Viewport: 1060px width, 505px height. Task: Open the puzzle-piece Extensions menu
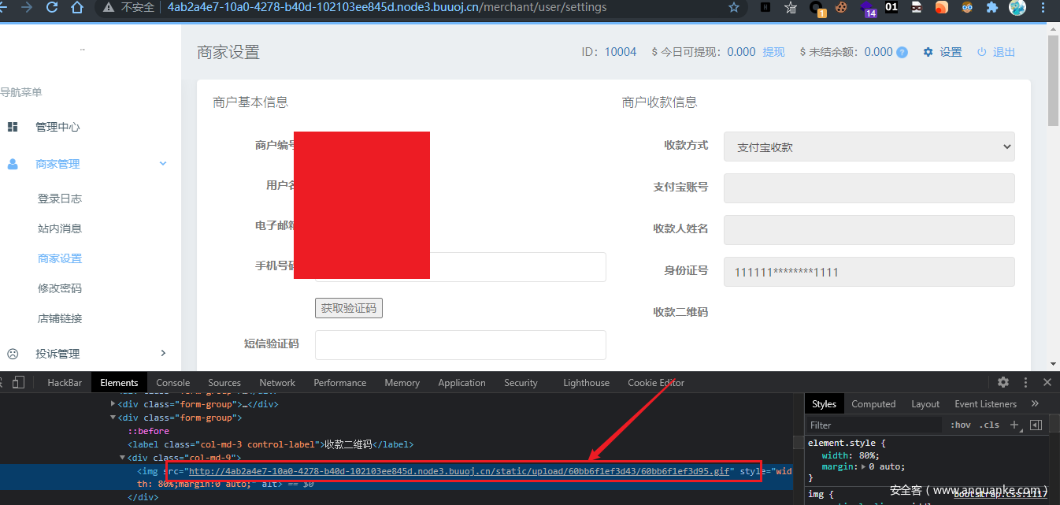[992, 7]
